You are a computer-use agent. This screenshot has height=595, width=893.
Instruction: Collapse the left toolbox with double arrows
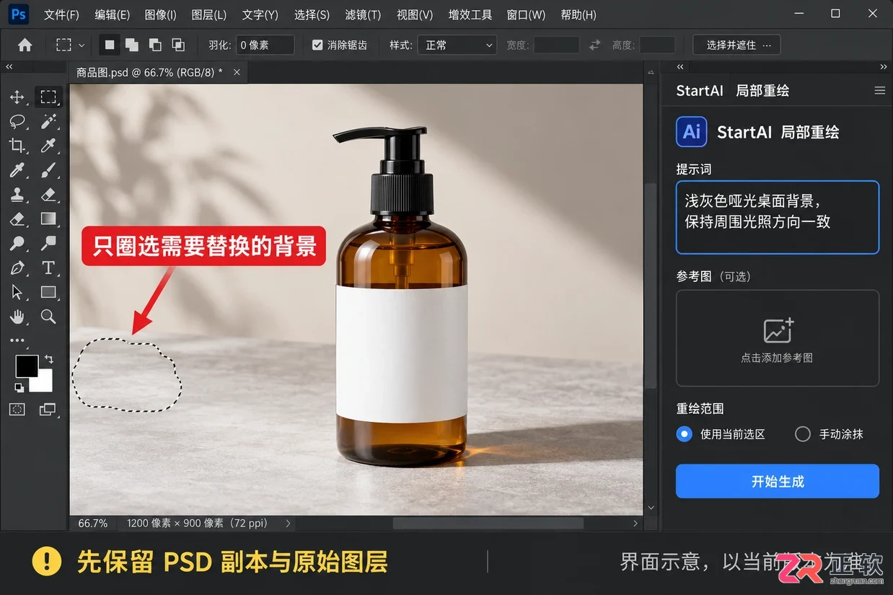pyautogui.click(x=9, y=66)
